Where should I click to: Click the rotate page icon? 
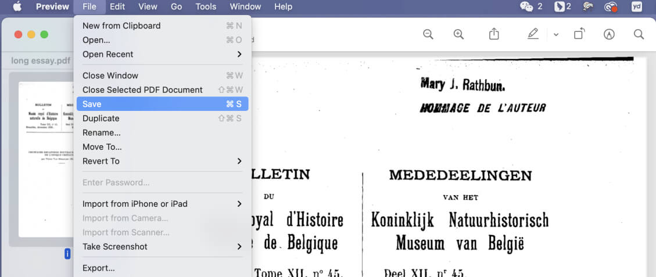tap(579, 34)
